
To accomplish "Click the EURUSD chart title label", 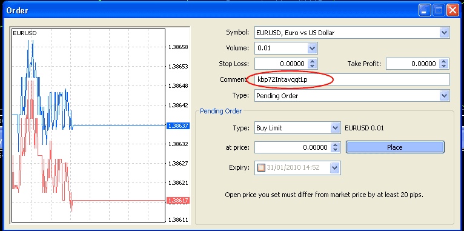I will pos(25,33).
